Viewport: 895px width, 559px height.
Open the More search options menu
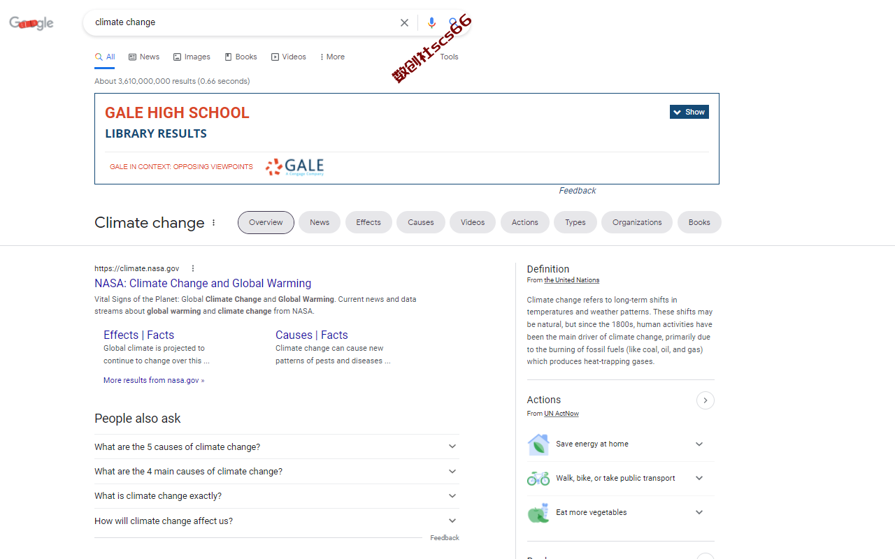[332, 57]
